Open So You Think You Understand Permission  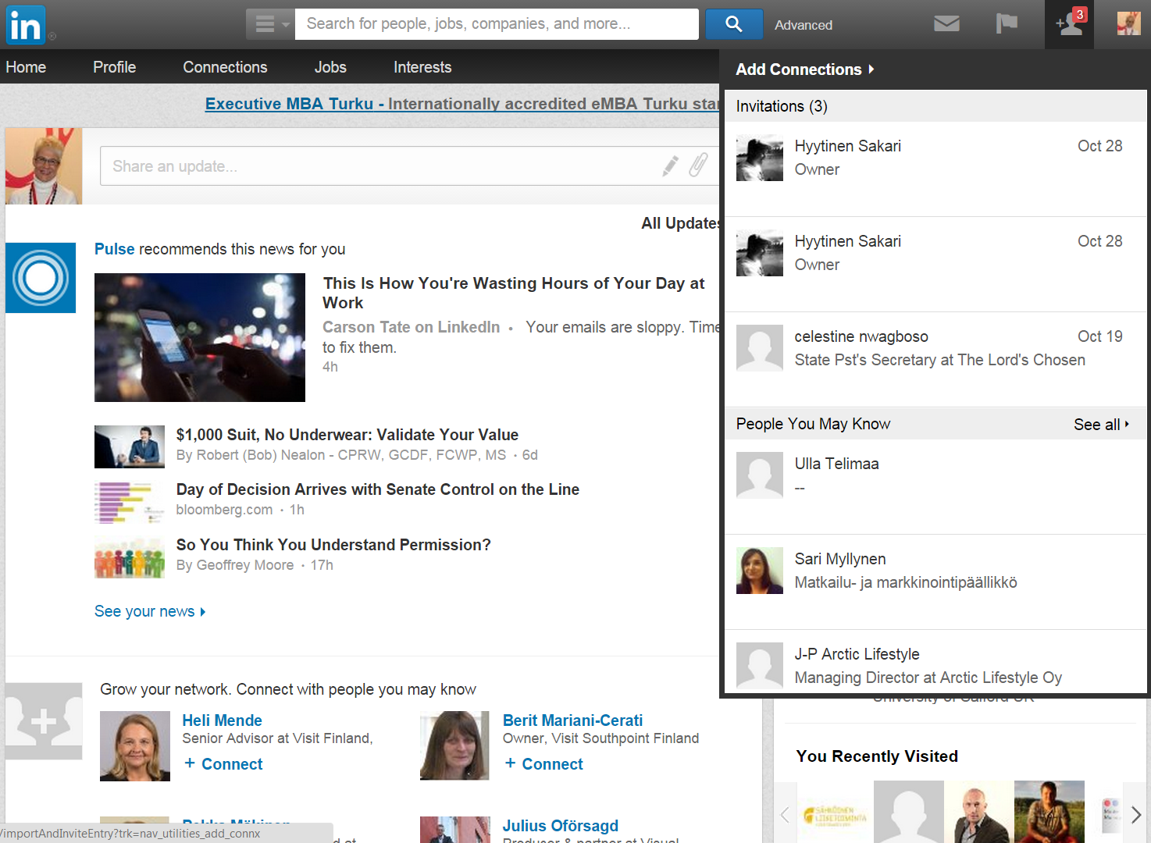pyautogui.click(x=333, y=545)
